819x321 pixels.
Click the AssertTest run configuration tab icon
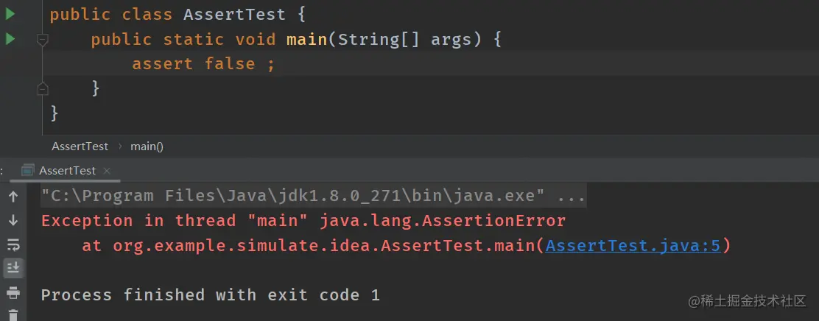pos(28,170)
